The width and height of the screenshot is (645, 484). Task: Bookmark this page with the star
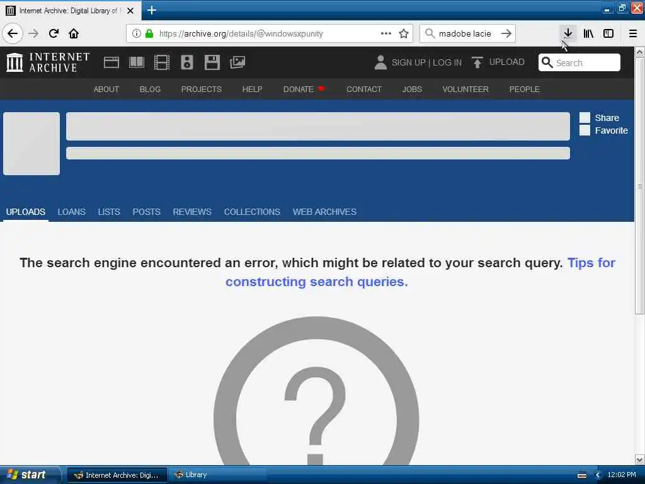coord(404,33)
